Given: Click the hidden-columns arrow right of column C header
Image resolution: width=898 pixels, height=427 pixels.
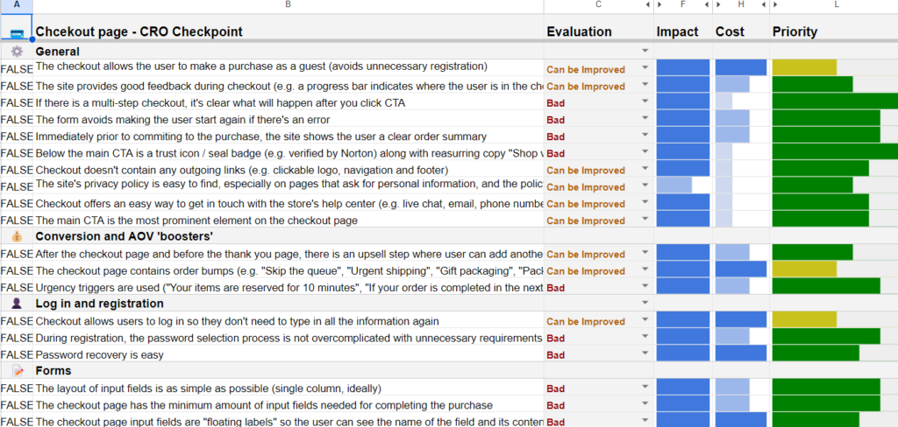Looking at the screenshot, I should tap(648, 6).
